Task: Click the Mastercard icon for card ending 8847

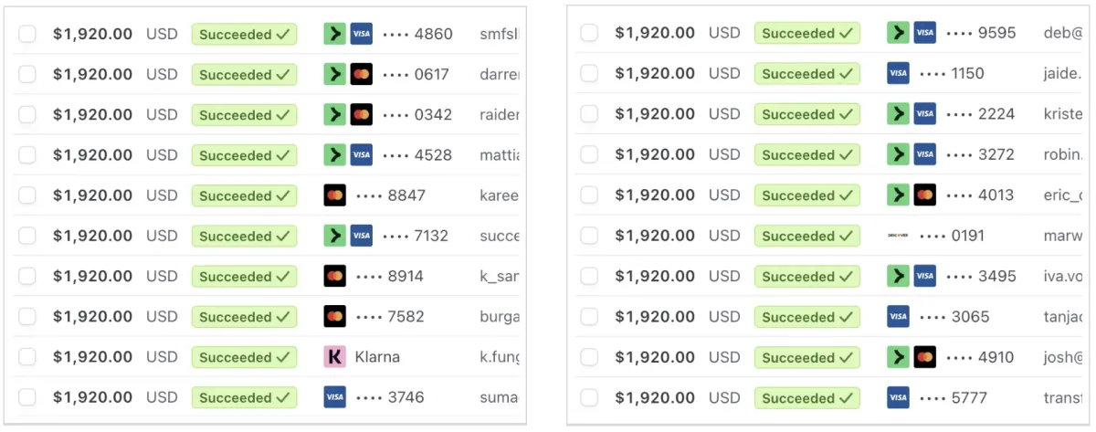Action: (x=335, y=195)
